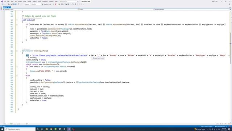The image size is (232, 131).
Task: Open the Assembly-CSharp project dropdown
Action: point(41,9)
